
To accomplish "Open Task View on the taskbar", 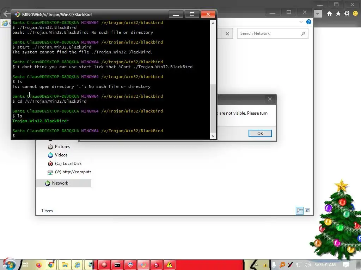I will tap(25, 265).
